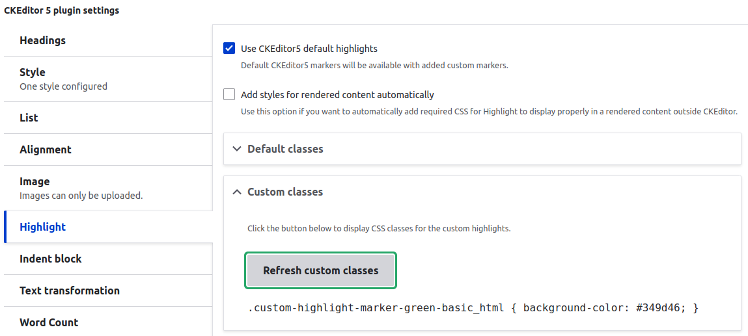The image size is (748, 336).
Task: Click the custom-highlight-marker-green CSS code line
Action: (x=473, y=307)
